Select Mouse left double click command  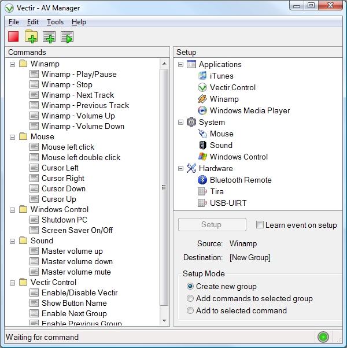click(81, 157)
